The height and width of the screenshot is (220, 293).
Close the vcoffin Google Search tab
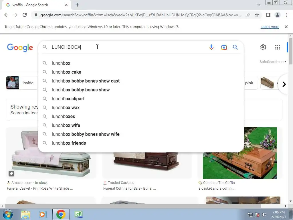tap(66, 5)
